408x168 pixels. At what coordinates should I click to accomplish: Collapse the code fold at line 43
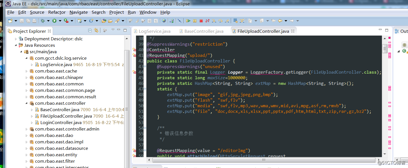coord(145,66)
